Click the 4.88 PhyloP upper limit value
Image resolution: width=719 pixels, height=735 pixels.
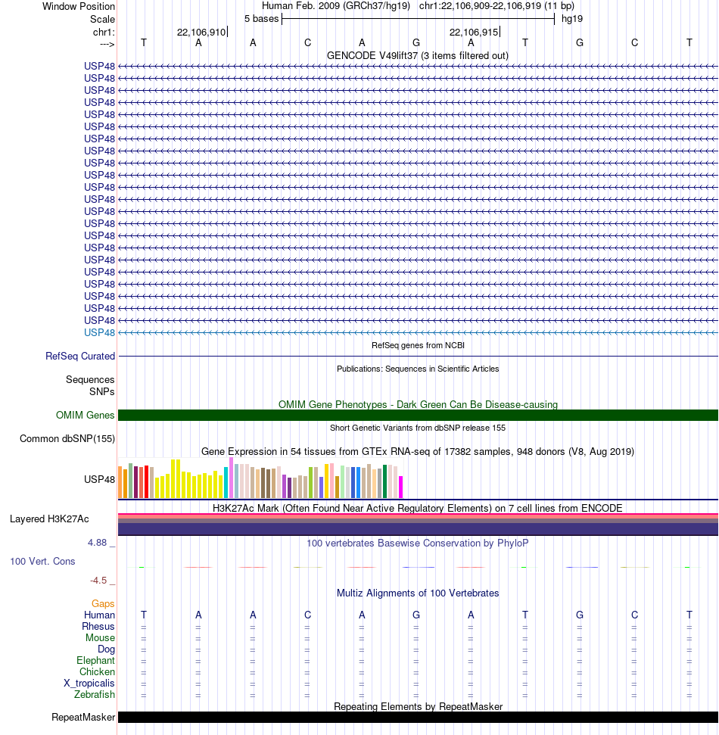point(97,543)
